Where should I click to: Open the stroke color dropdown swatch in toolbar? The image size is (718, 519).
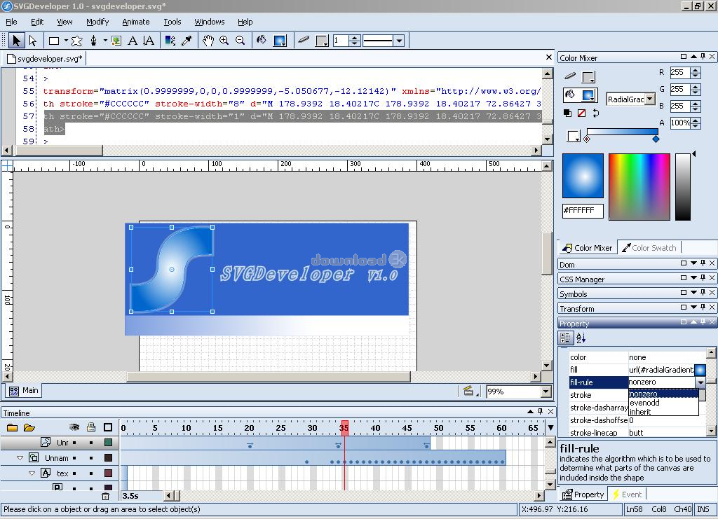coord(322,41)
